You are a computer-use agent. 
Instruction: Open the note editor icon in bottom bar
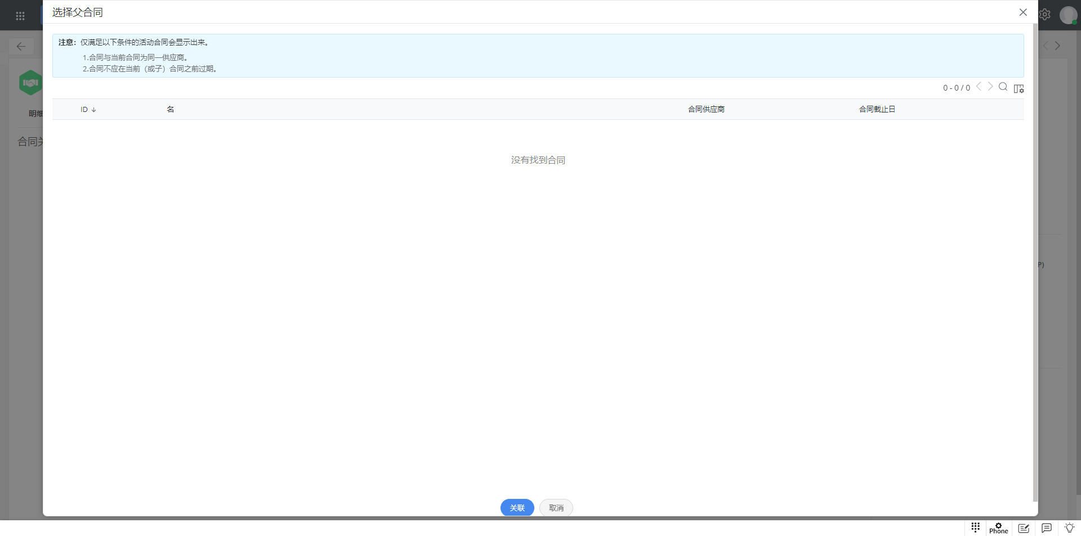(x=1024, y=528)
